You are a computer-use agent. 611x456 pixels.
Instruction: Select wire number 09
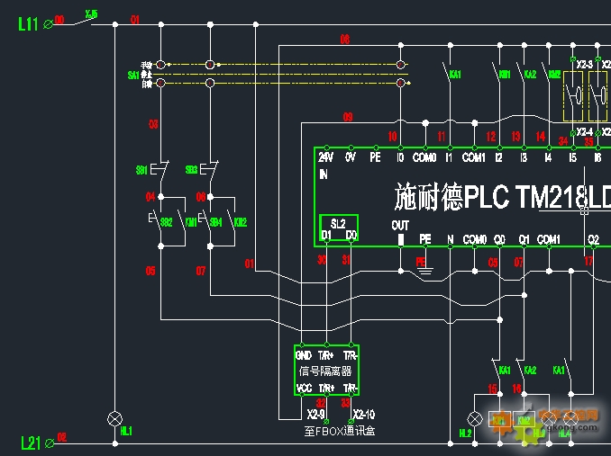pos(348,117)
